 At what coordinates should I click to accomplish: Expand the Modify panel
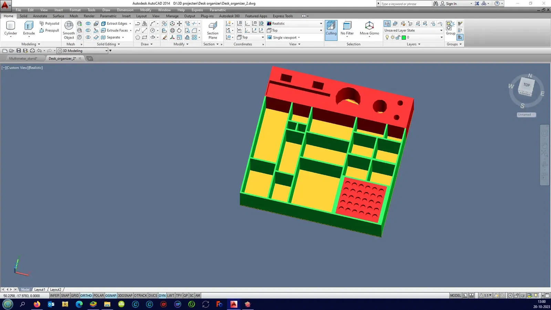[181, 44]
